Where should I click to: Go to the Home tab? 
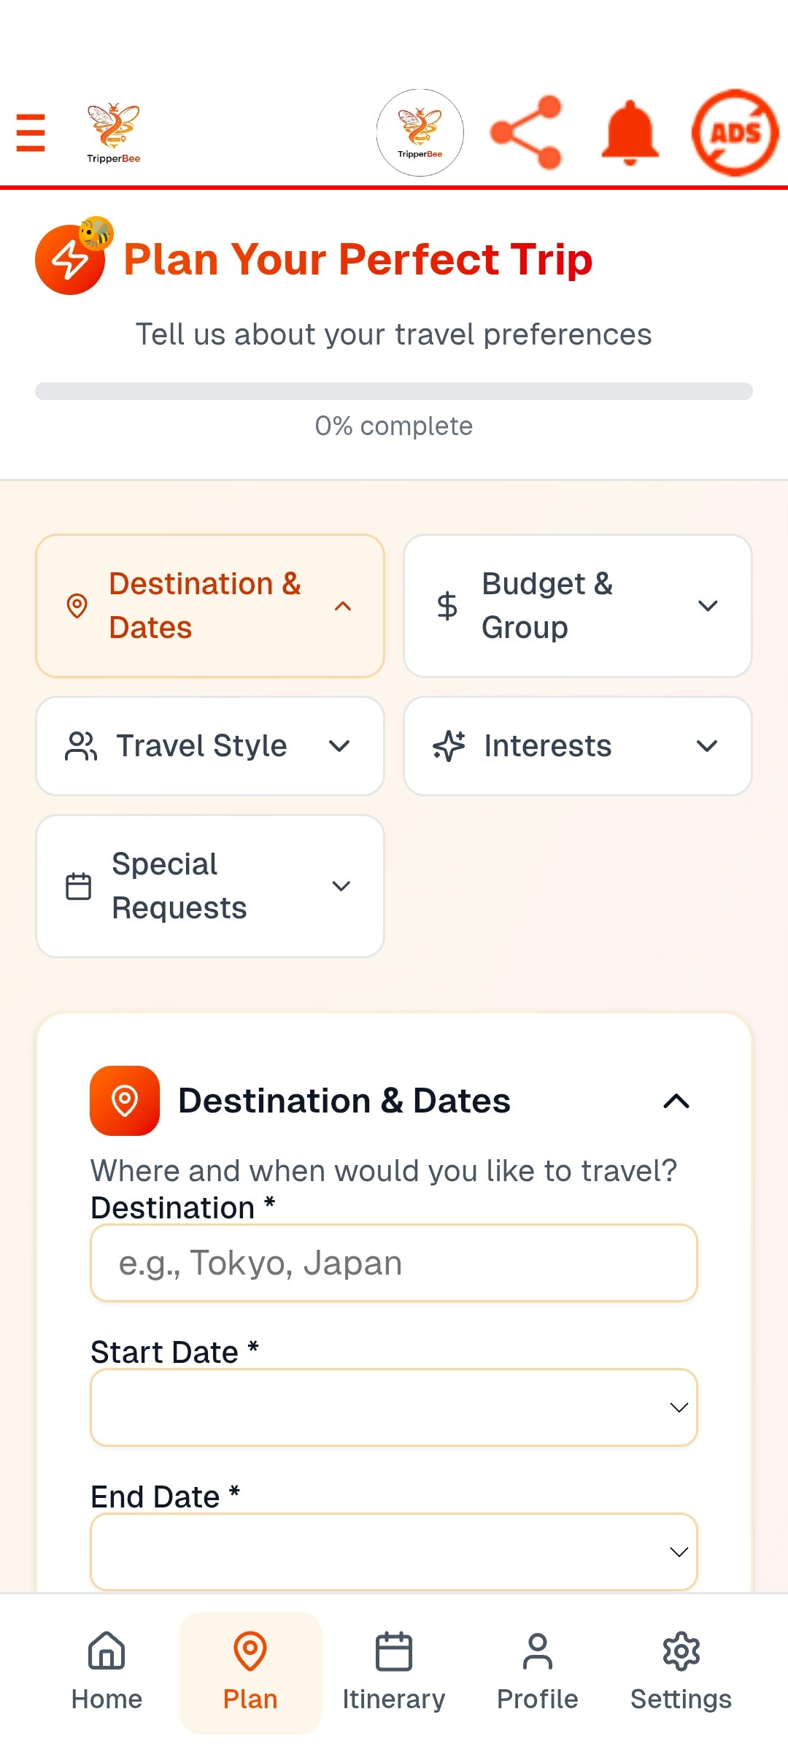pos(107,1672)
